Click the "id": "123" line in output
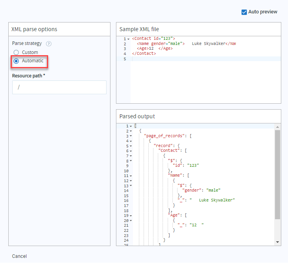288x263 pixels. click(x=186, y=166)
